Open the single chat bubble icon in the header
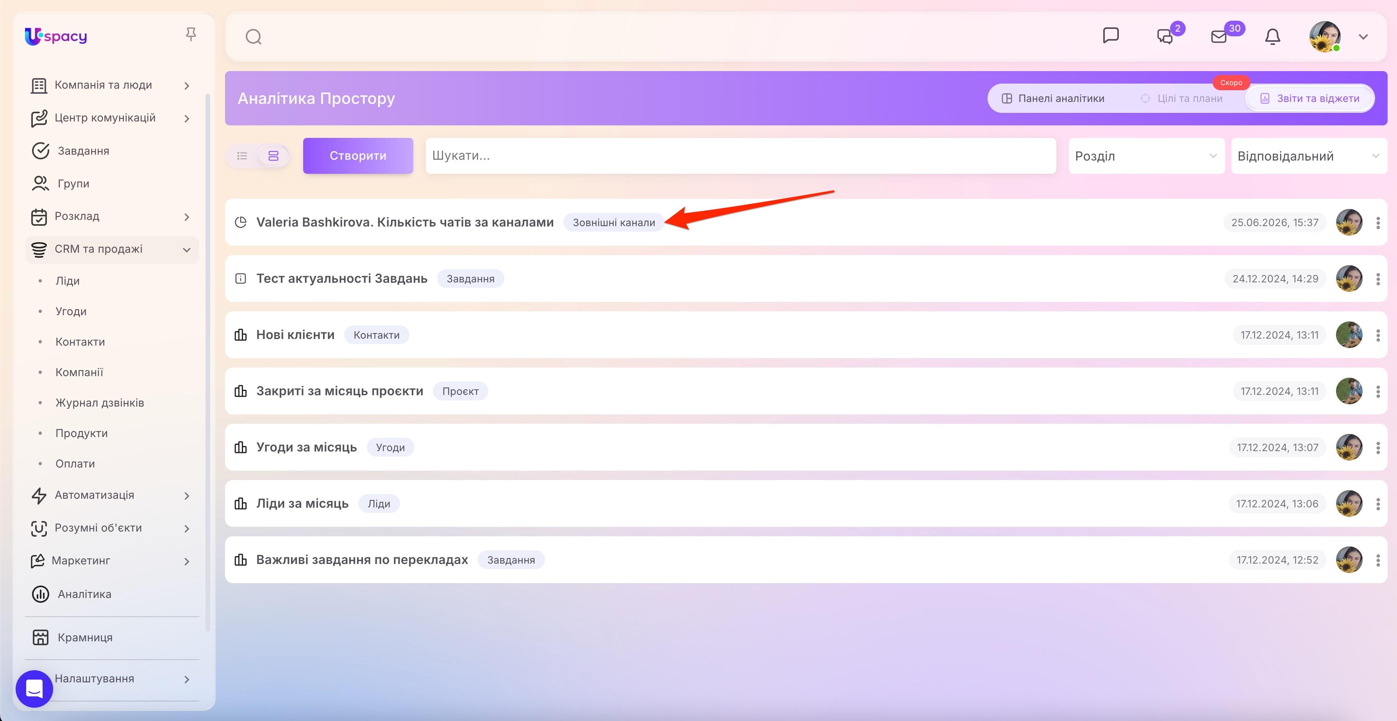 [x=1111, y=36]
